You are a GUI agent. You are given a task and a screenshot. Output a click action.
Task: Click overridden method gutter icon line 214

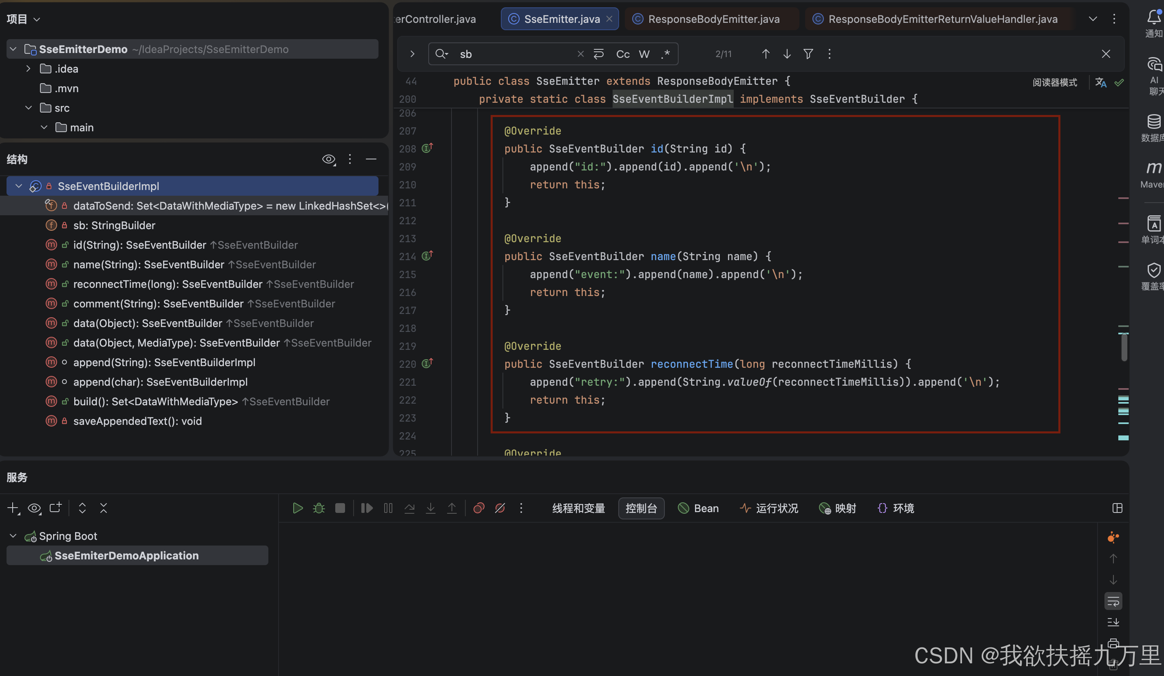pos(427,255)
